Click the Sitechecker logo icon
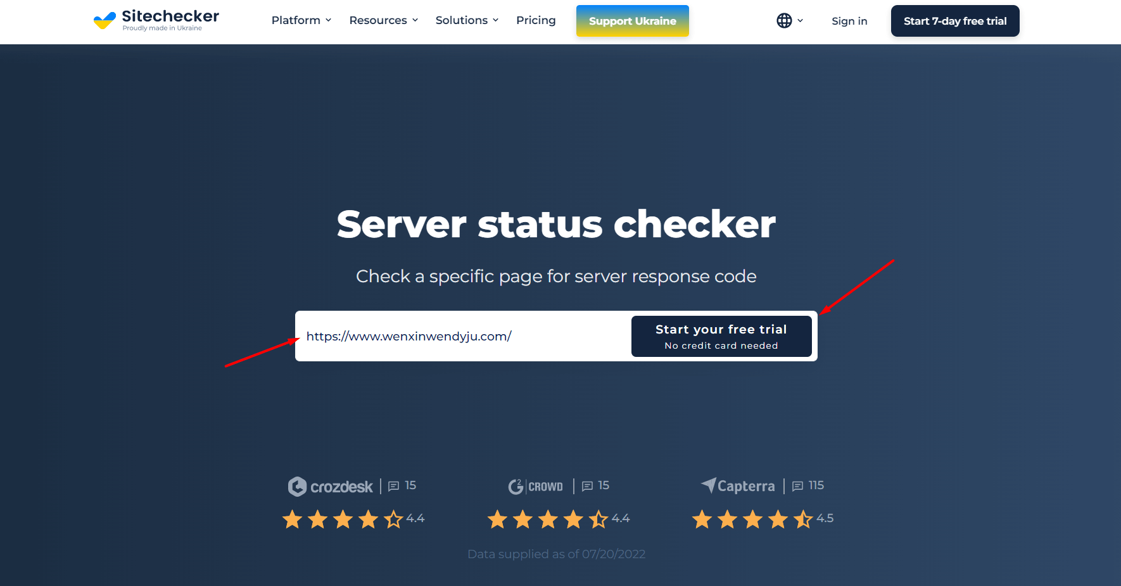 coord(104,20)
